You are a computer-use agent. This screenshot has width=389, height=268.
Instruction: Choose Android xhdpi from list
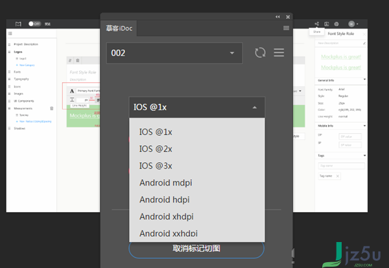coord(167,217)
